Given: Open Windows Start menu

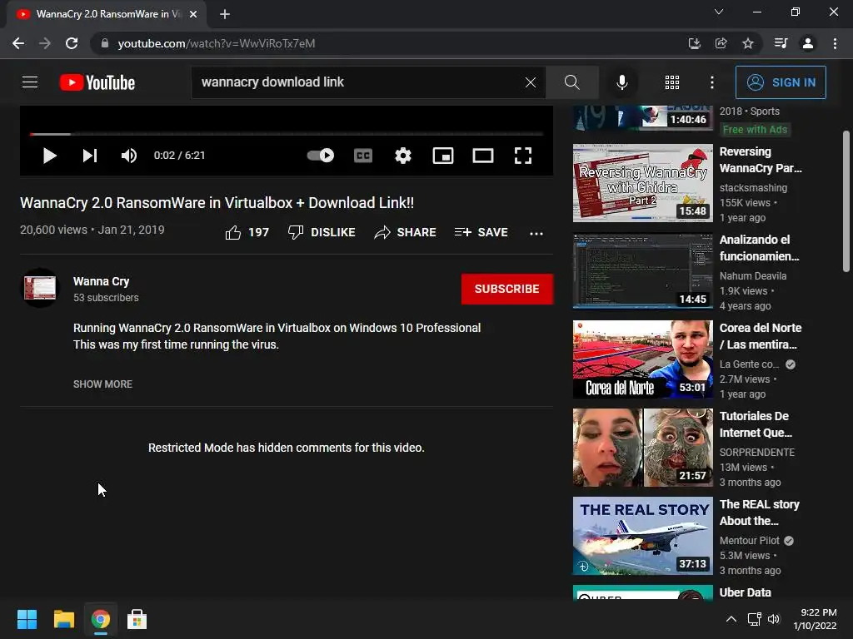Looking at the screenshot, I should pos(27,619).
